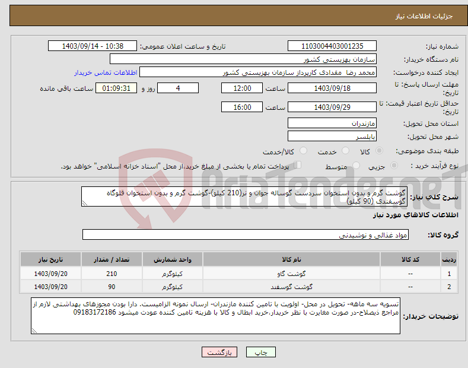The height and width of the screenshot is (368, 468).
Task: Click the green چاپ print button
Action: tap(260, 352)
